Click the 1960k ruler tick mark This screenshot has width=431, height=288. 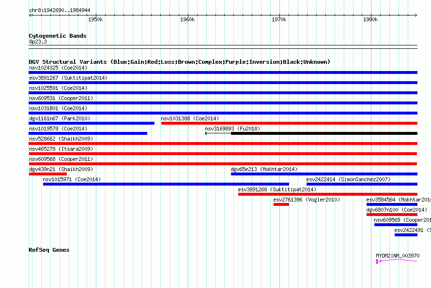pyautogui.click(x=188, y=15)
